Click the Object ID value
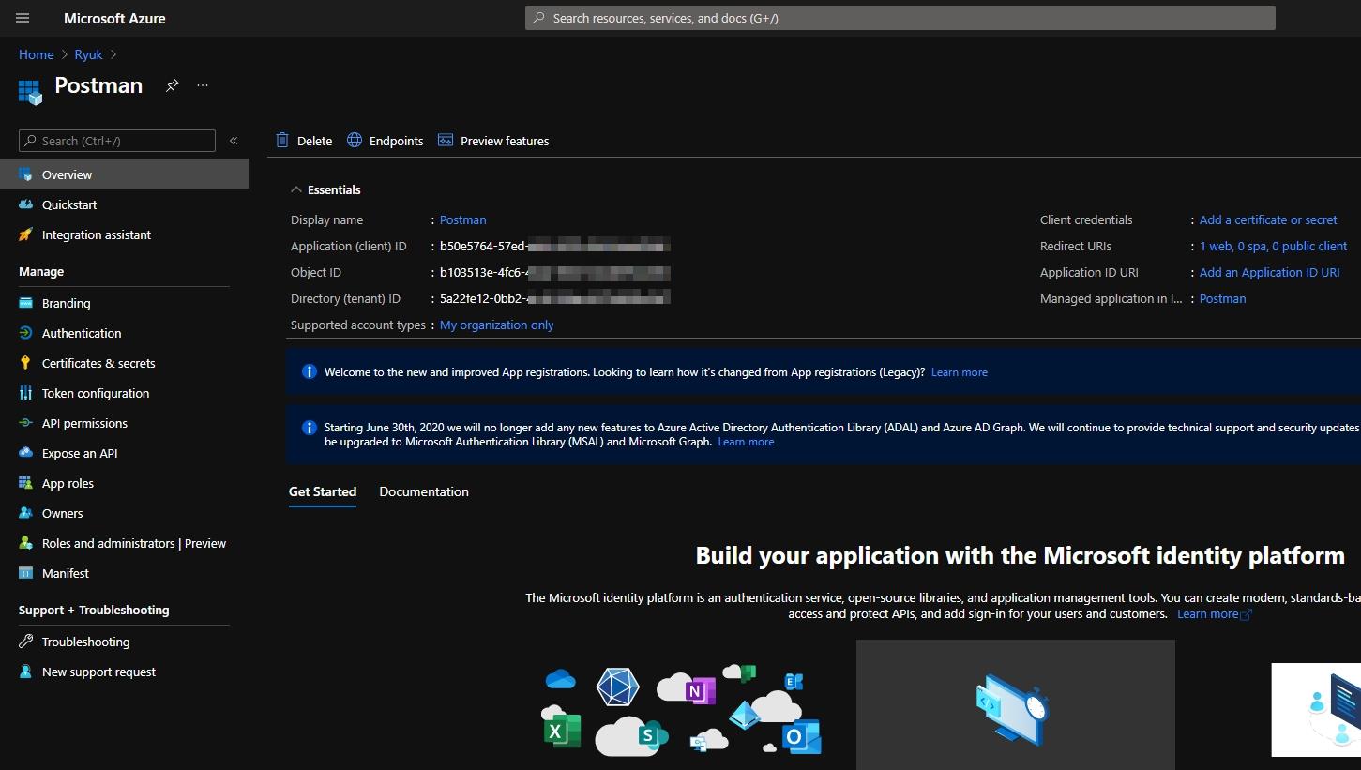Viewport: 1361px width, 770px height. pyautogui.click(x=555, y=272)
